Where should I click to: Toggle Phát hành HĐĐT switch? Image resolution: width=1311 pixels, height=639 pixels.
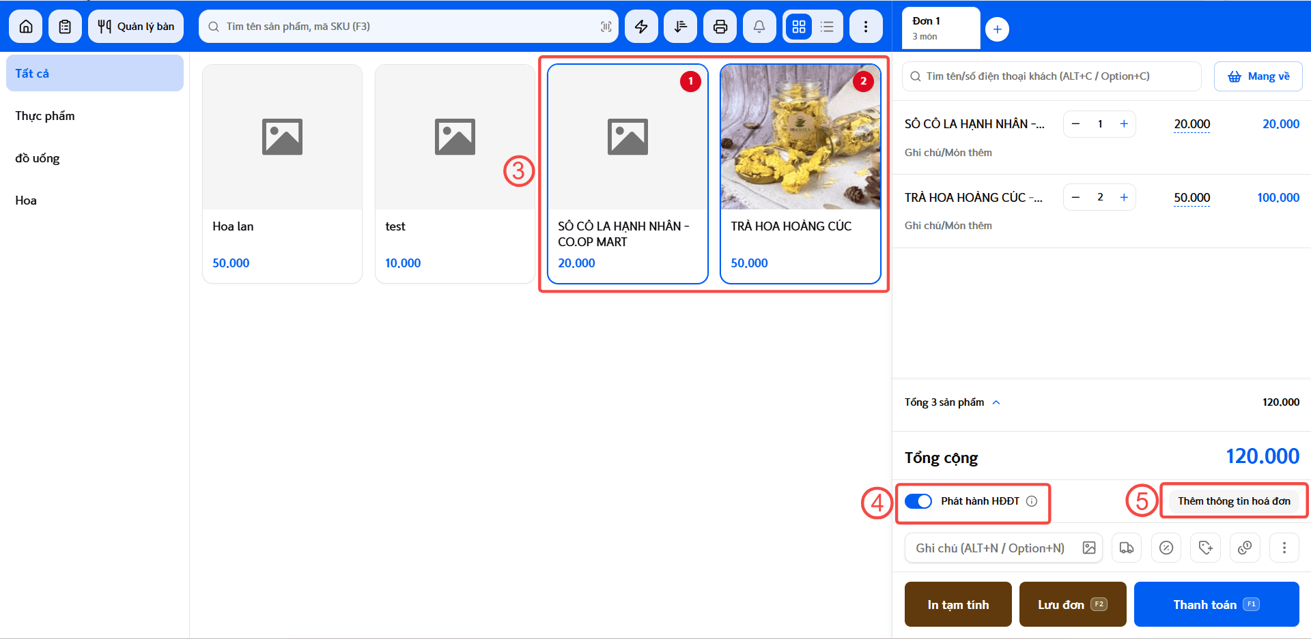(918, 501)
